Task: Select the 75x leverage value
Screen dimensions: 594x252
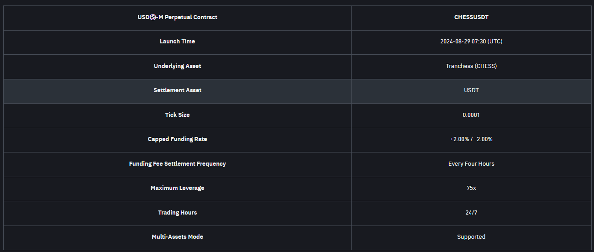Action: click(471, 188)
